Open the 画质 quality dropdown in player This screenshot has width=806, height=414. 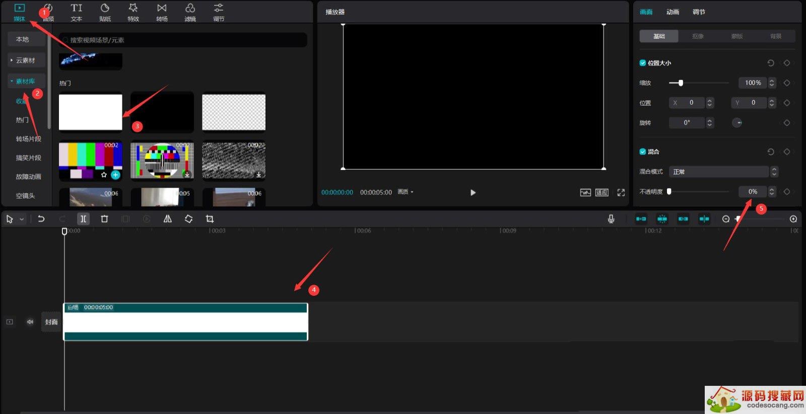point(405,192)
